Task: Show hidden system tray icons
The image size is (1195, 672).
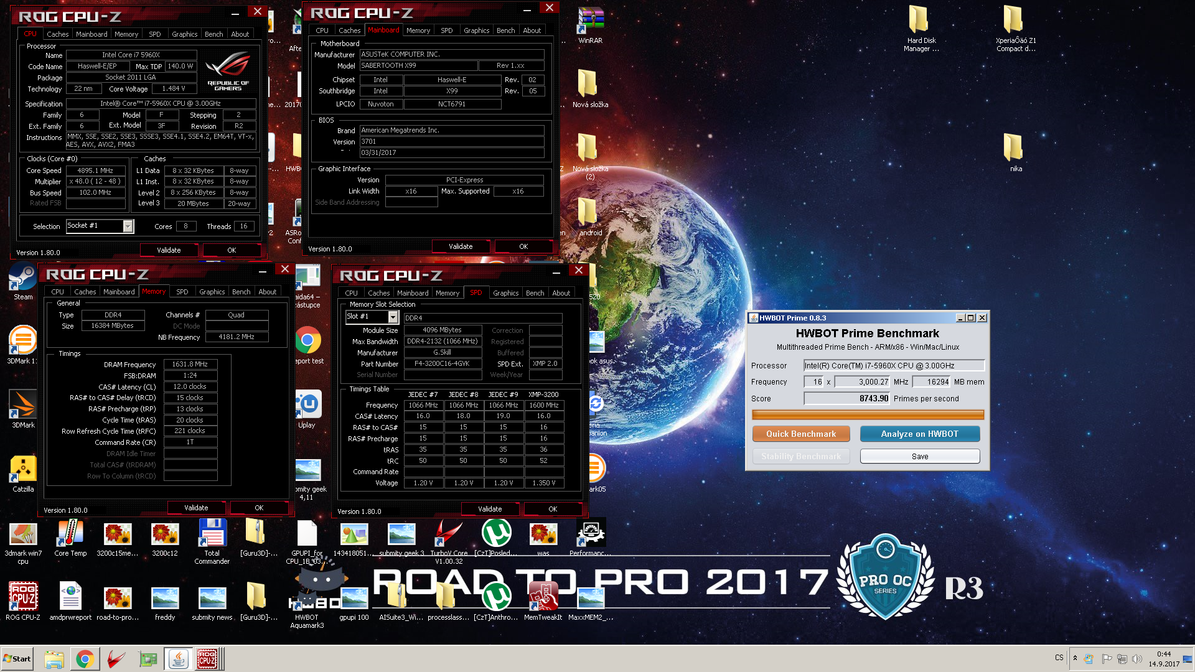Action: [1075, 658]
